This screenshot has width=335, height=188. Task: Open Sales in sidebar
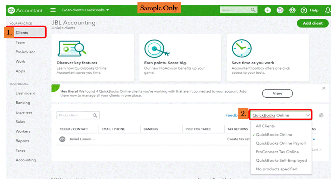20,122
